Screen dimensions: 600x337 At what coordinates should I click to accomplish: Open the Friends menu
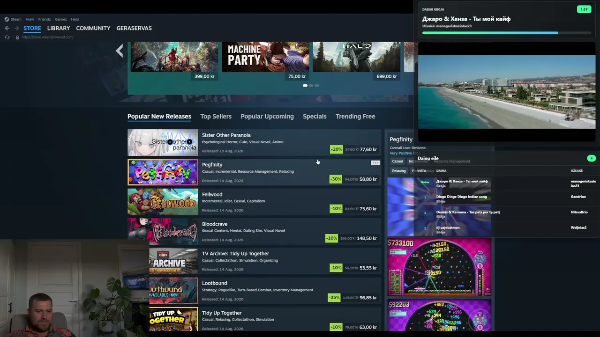[45, 19]
